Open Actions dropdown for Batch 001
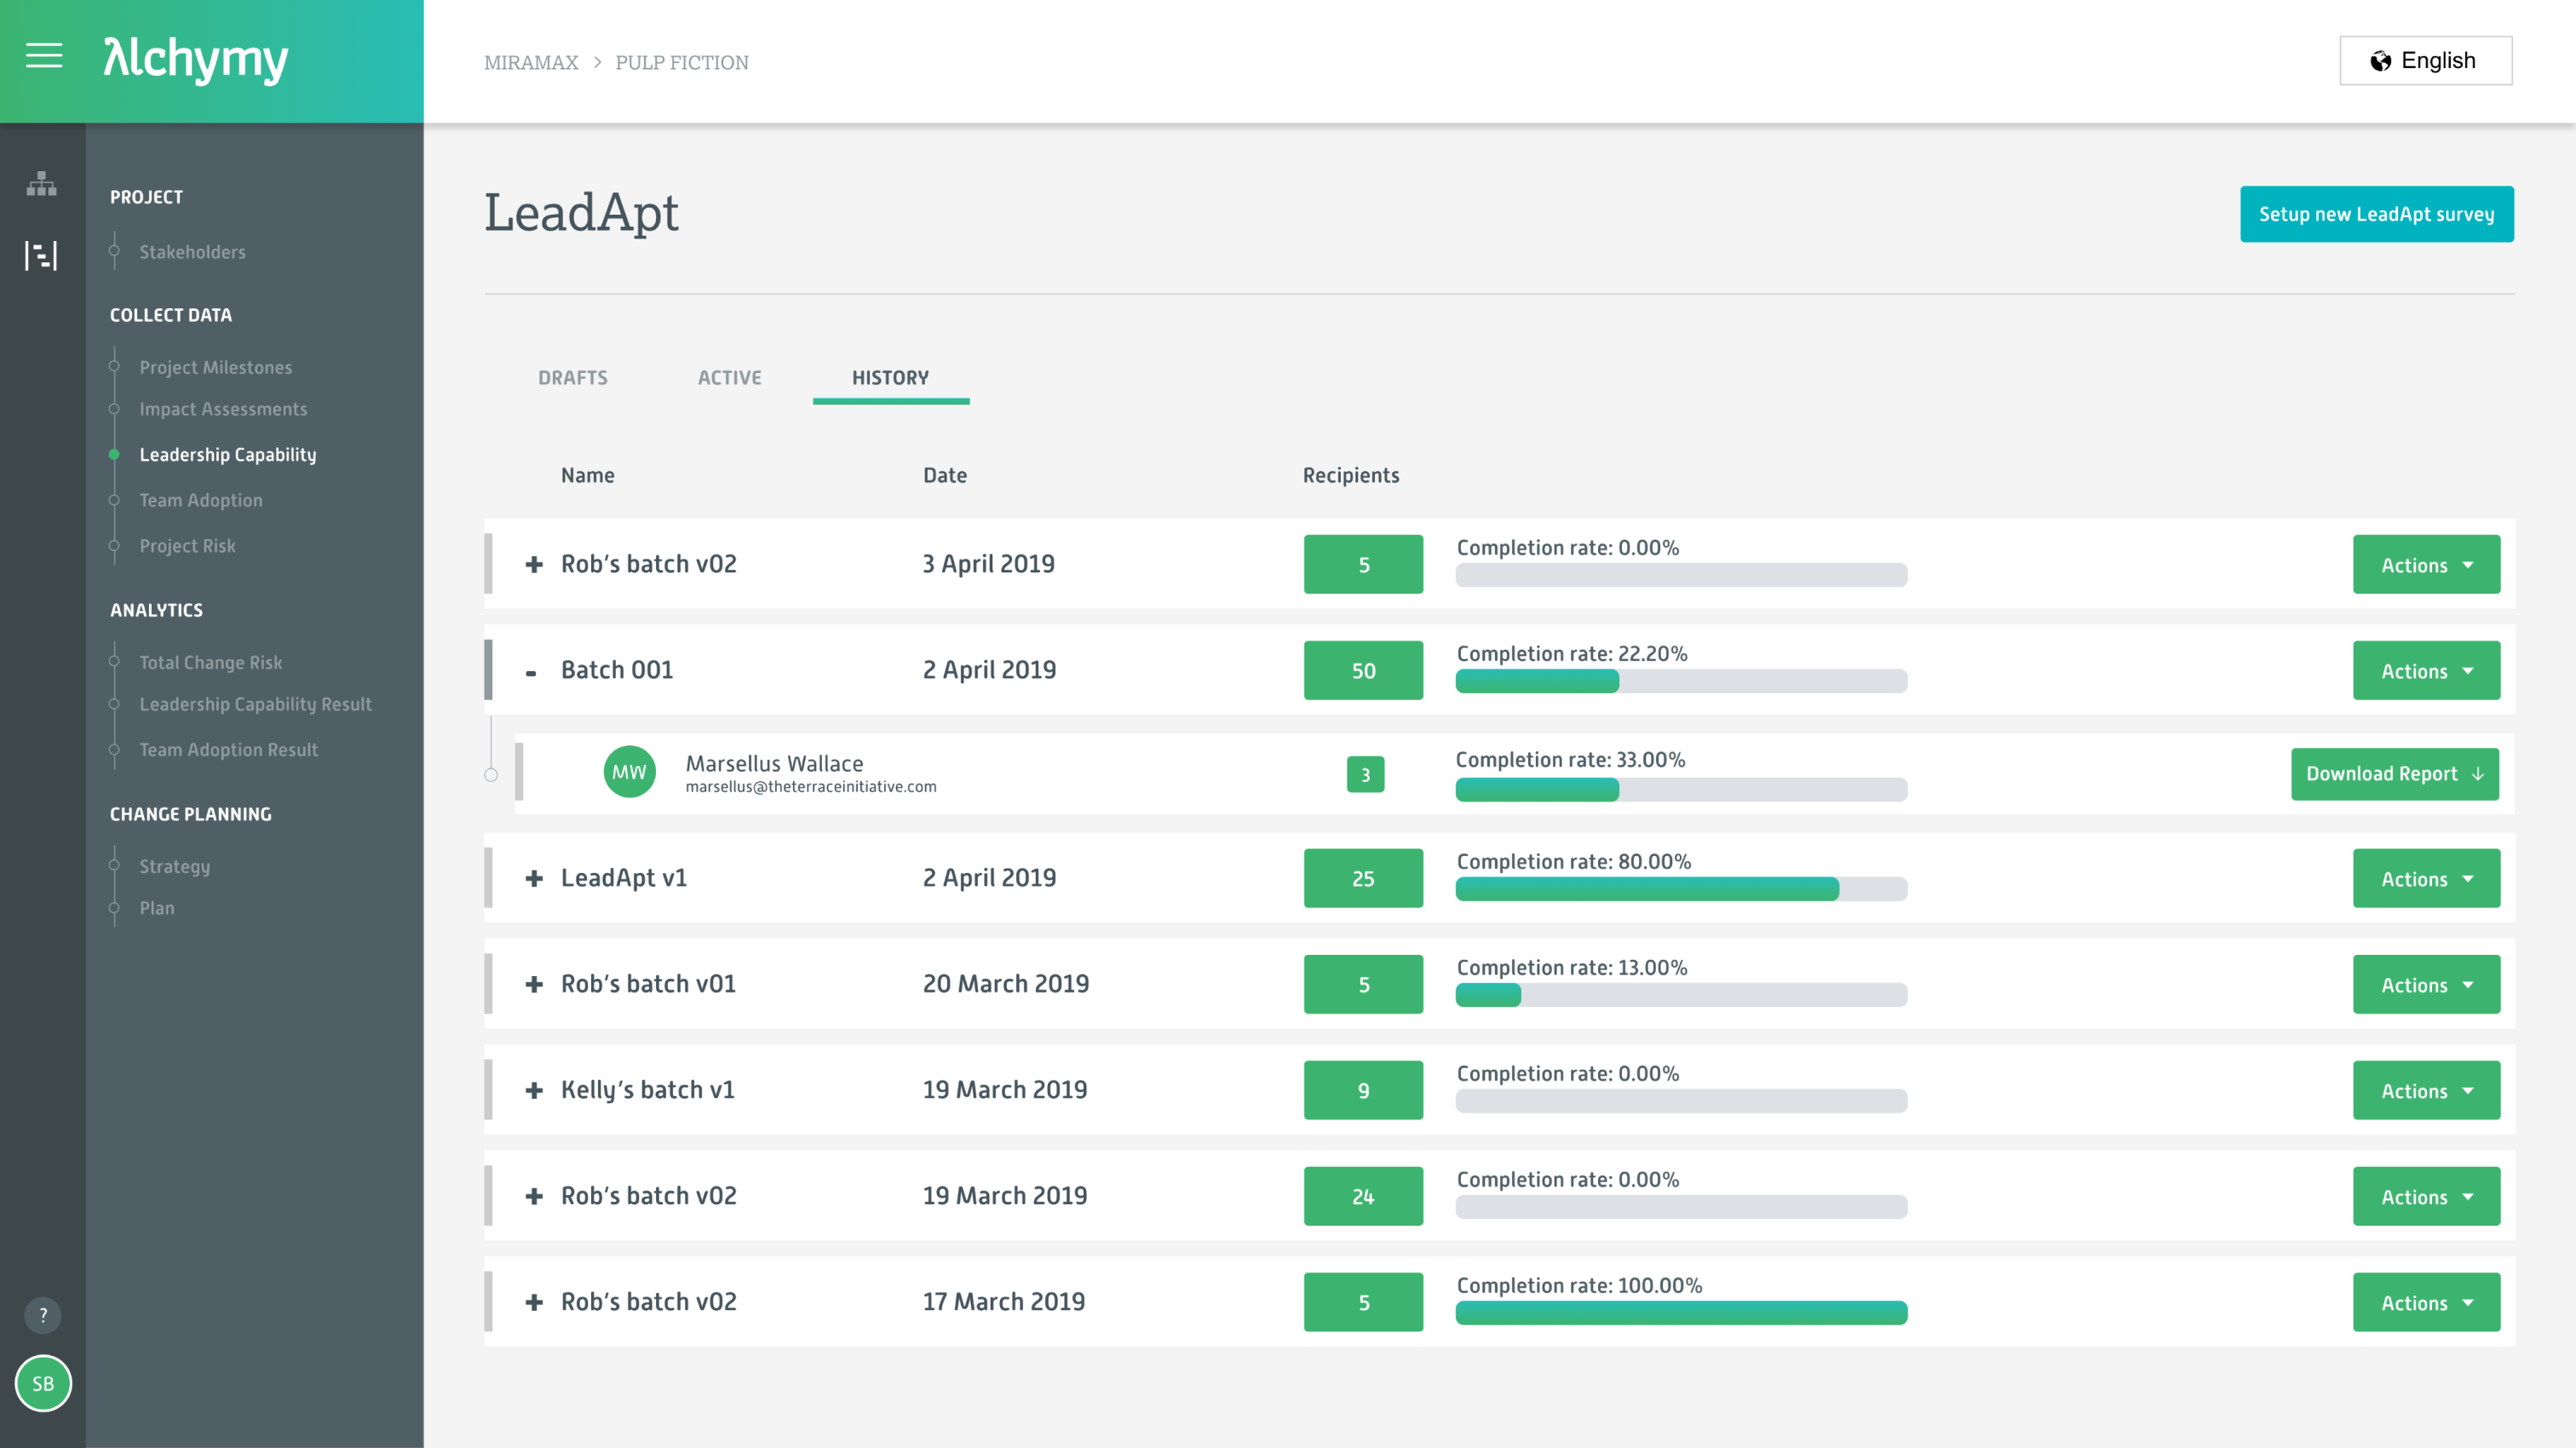The height and width of the screenshot is (1448, 2576). point(2426,670)
